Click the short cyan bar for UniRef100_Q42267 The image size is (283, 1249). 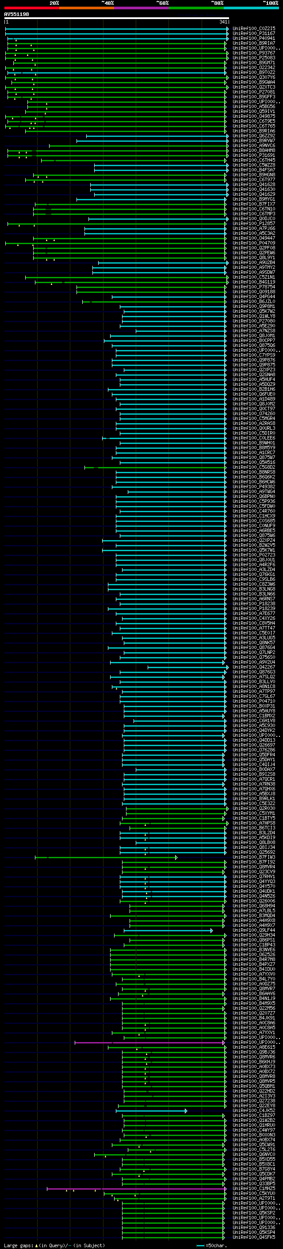click(x=187, y=667)
